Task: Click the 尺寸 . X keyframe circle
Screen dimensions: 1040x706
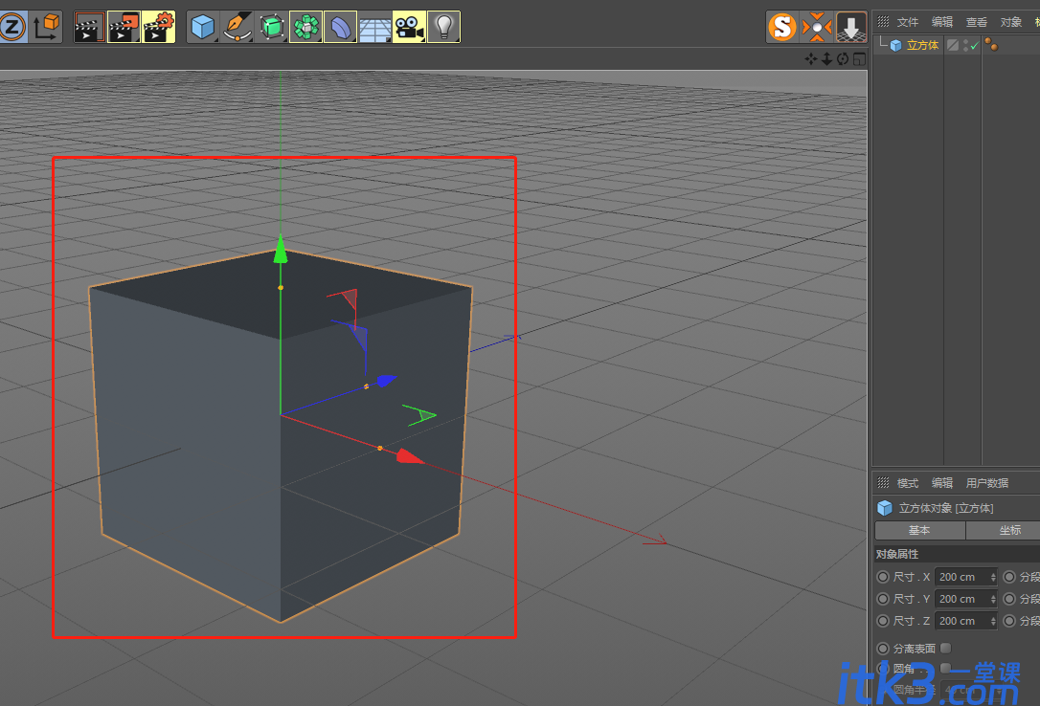Action: click(x=883, y=577)
